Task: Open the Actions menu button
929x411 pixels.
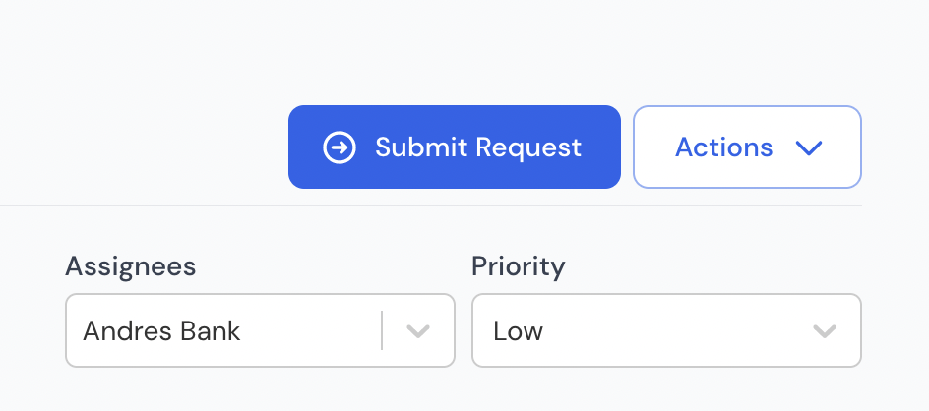Action: click(x=747, y=147)
